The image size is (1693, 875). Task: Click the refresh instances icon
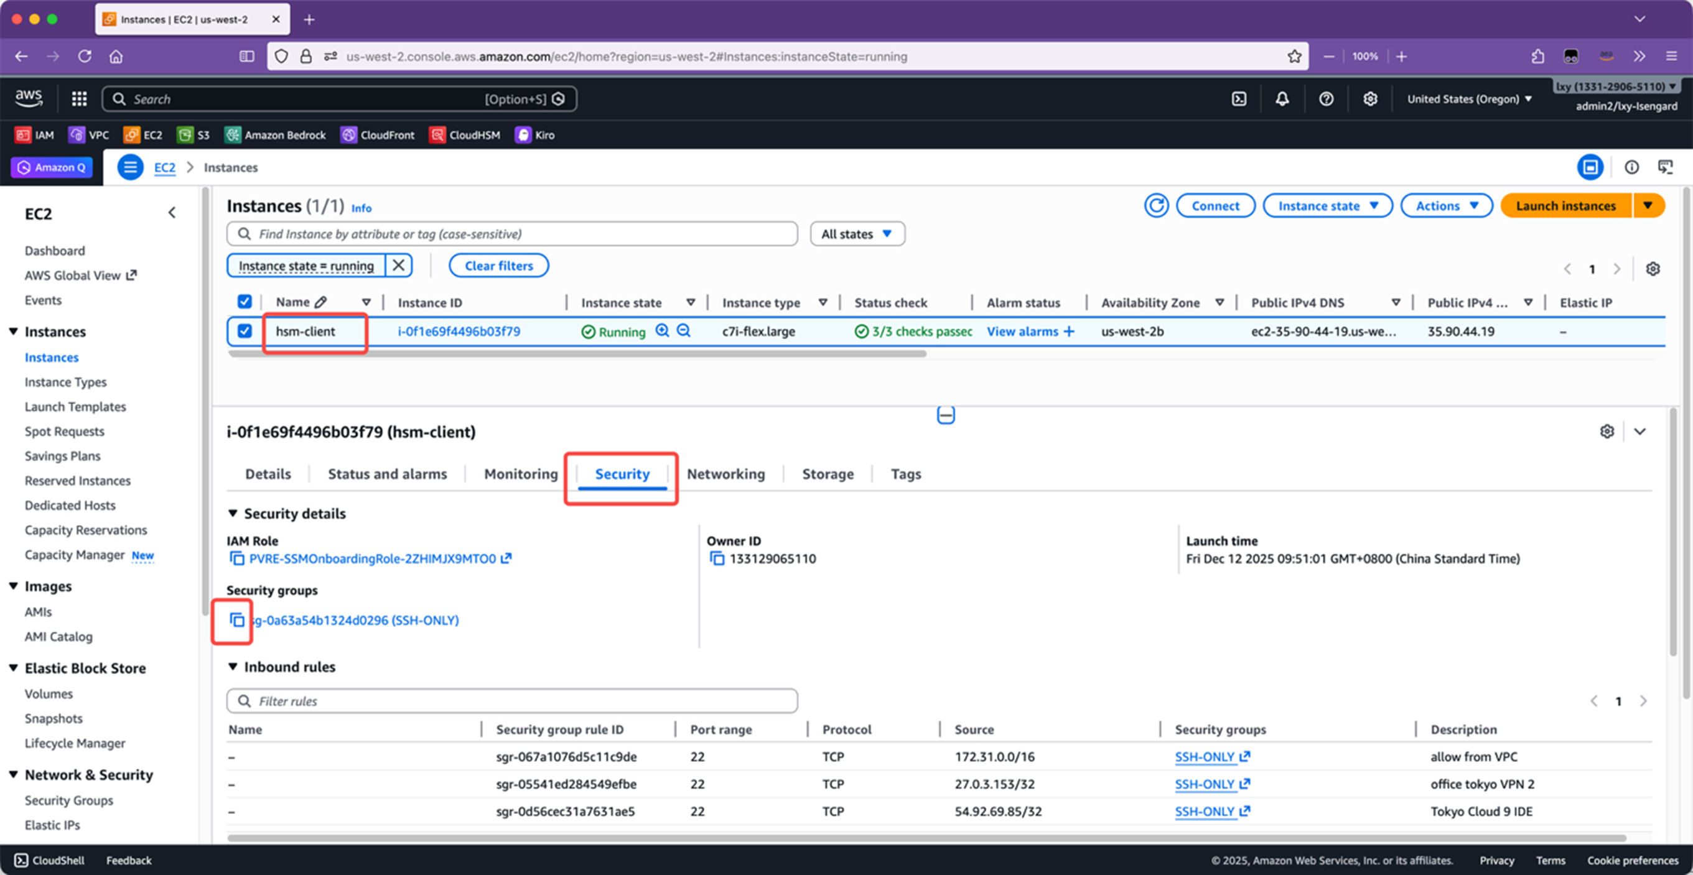click(x=1156, y=206)
